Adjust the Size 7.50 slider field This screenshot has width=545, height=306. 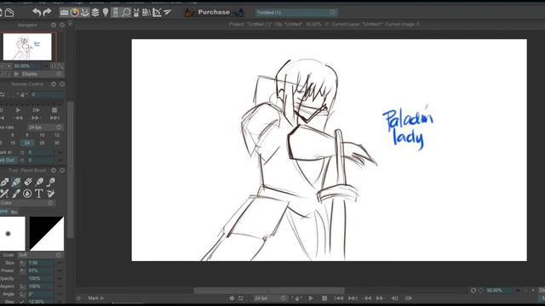[x=41, y=263]
